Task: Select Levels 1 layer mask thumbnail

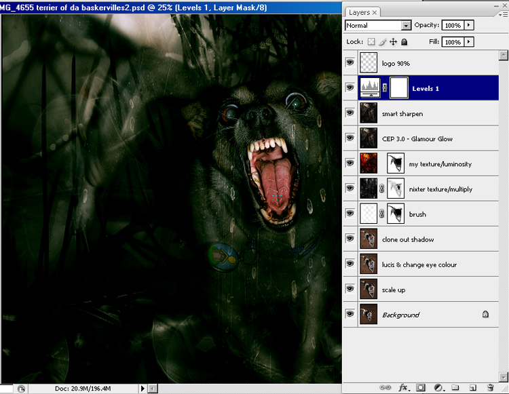Action: click(x=398, y=88)
